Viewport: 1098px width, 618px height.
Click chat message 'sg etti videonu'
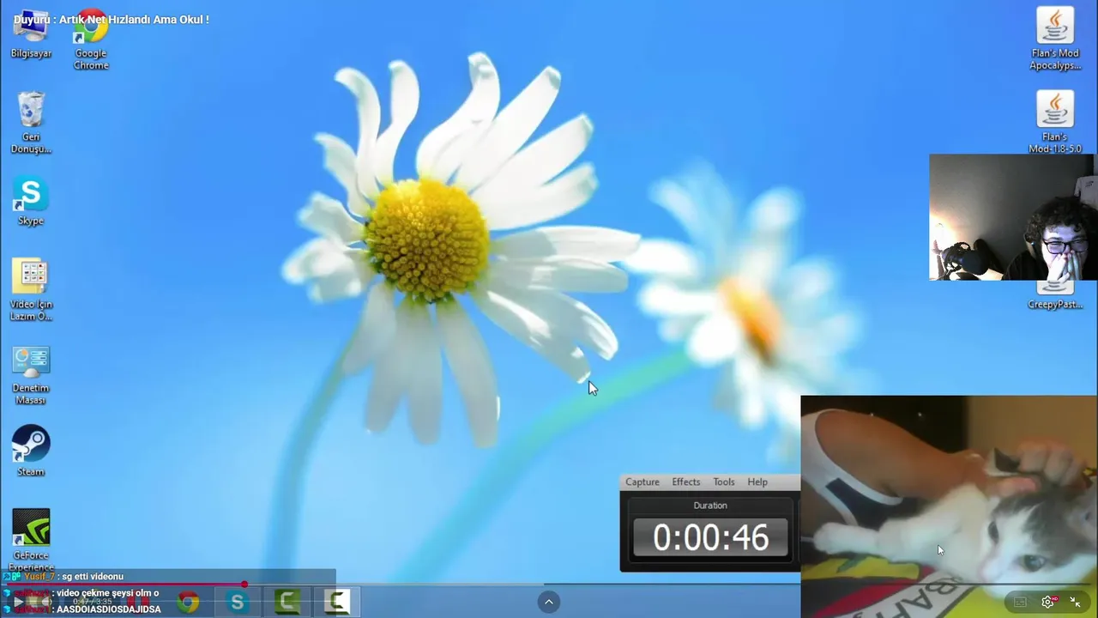(93, 577)
